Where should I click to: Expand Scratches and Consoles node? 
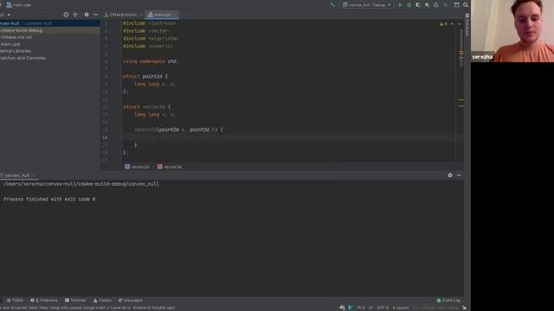pyautogui.click(x=23, y=58)
